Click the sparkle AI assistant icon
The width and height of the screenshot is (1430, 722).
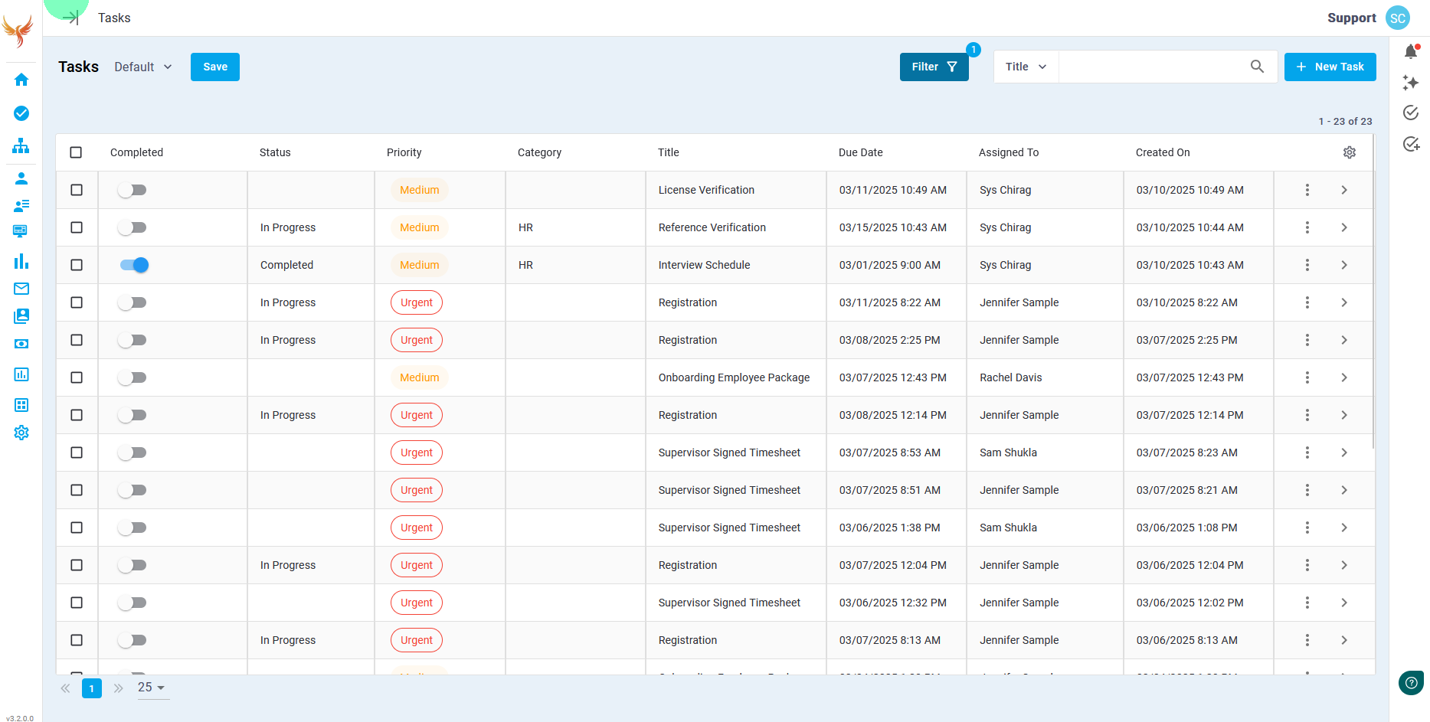coord(1411,82)
